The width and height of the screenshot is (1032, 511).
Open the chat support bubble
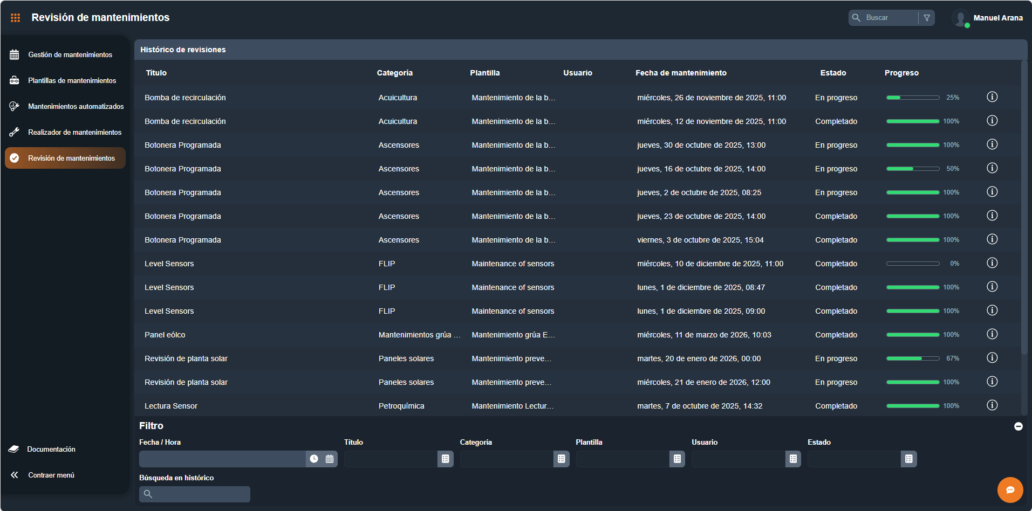pos(1010,489)
